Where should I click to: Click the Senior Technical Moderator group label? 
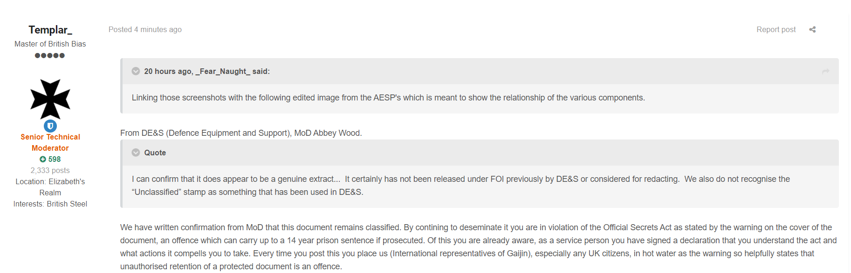click(x=50, y=142)
